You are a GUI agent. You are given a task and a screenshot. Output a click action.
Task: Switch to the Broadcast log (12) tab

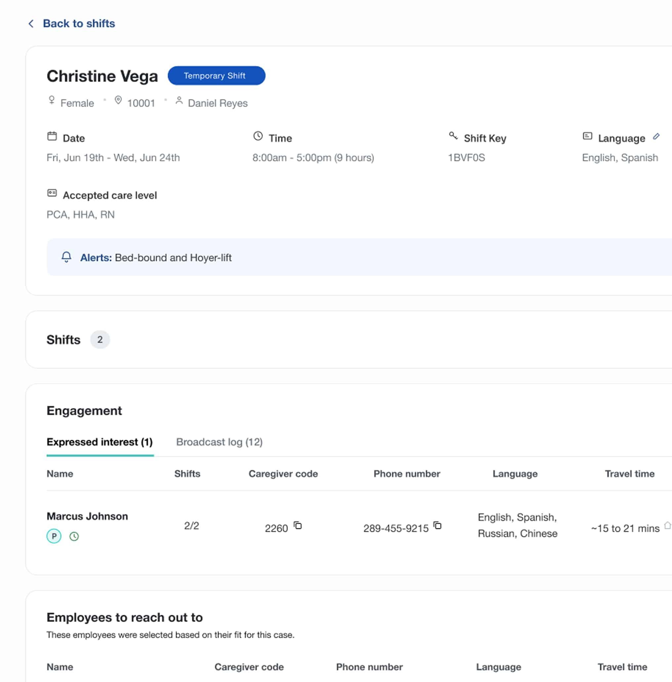219,442
